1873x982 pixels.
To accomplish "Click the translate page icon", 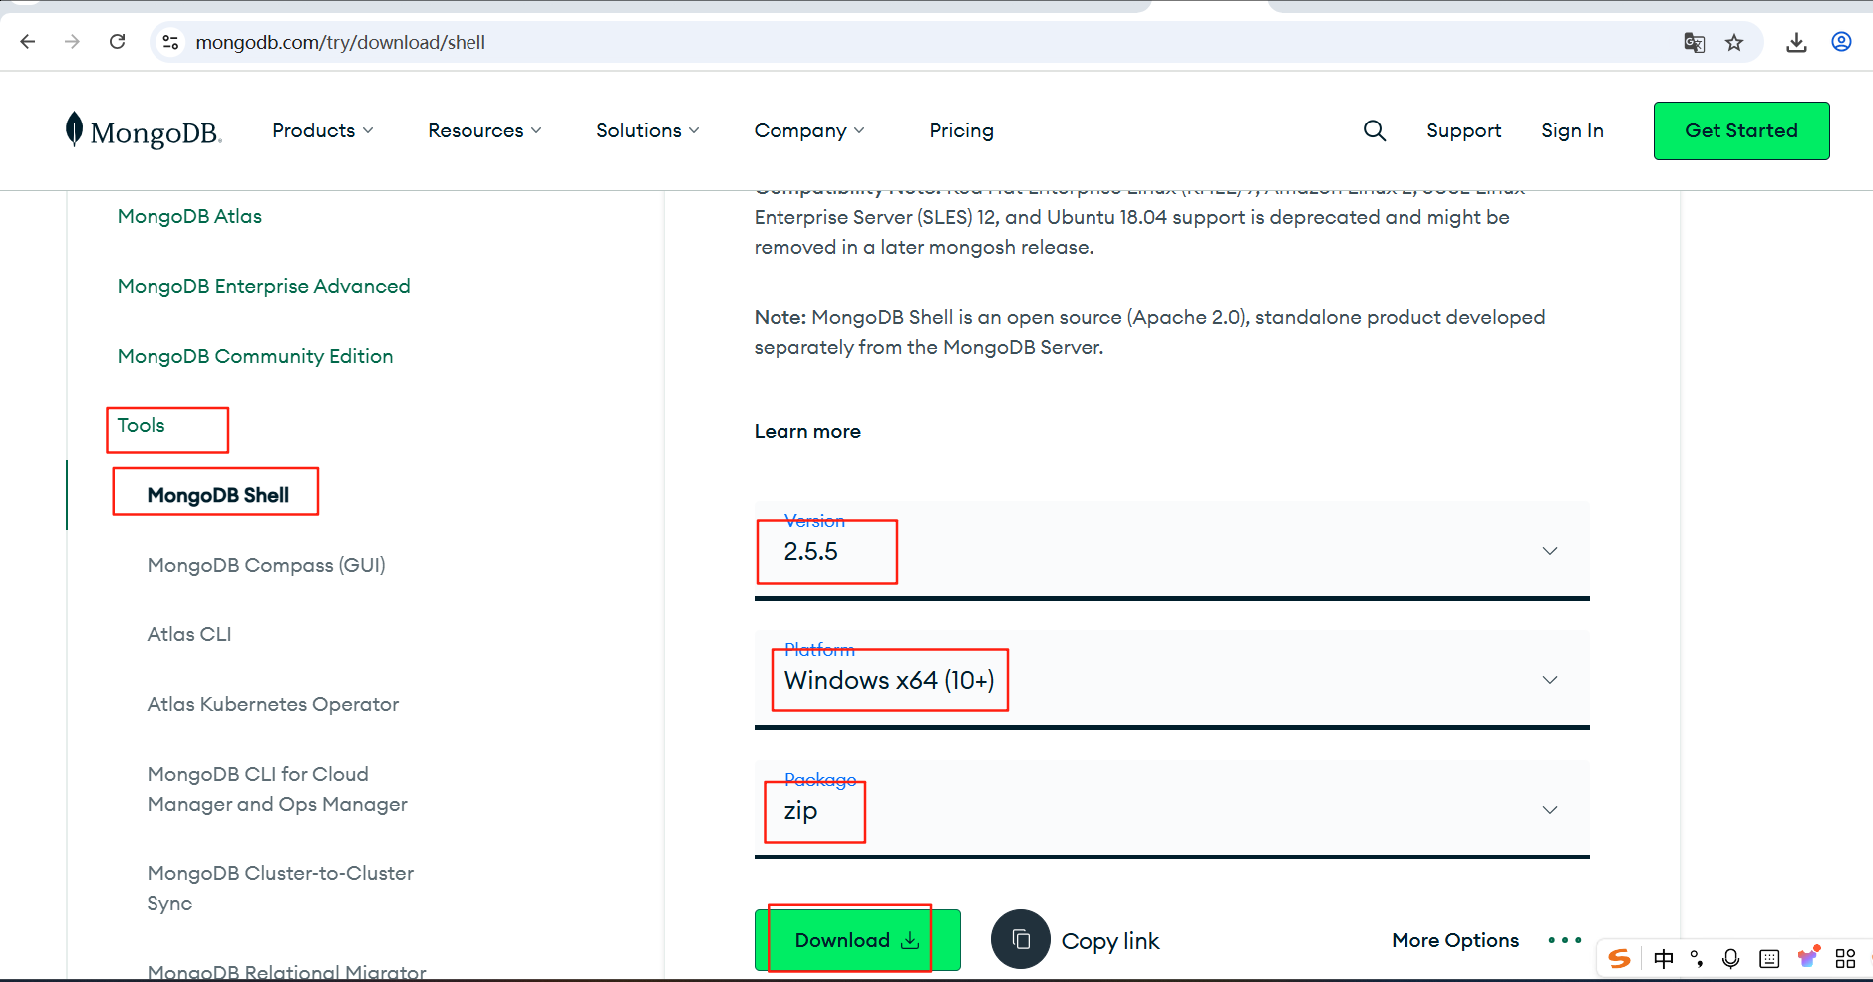I will click(1694, 42).
